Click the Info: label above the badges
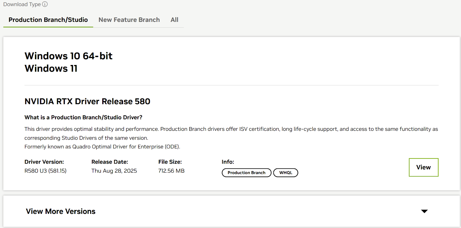Viewport: 461px width, 228px height. 228,162
